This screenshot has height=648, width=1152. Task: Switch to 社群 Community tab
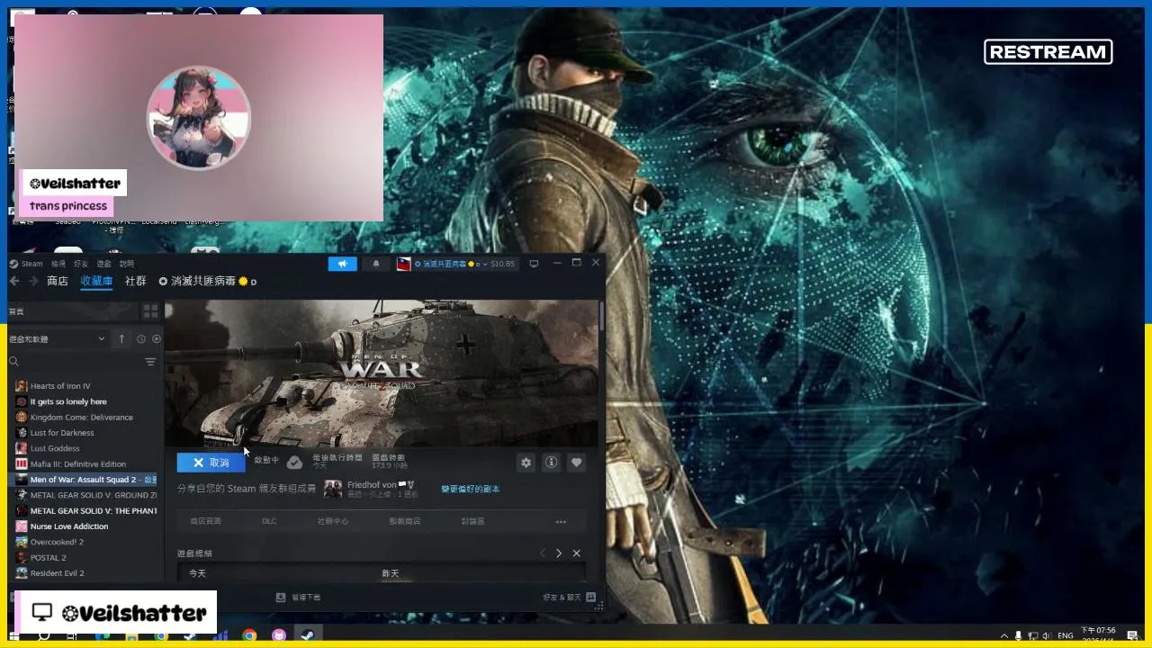click(x=136, y=281)
